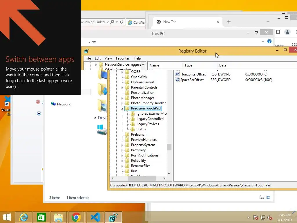Click the network status tray icon

(263, 217)
